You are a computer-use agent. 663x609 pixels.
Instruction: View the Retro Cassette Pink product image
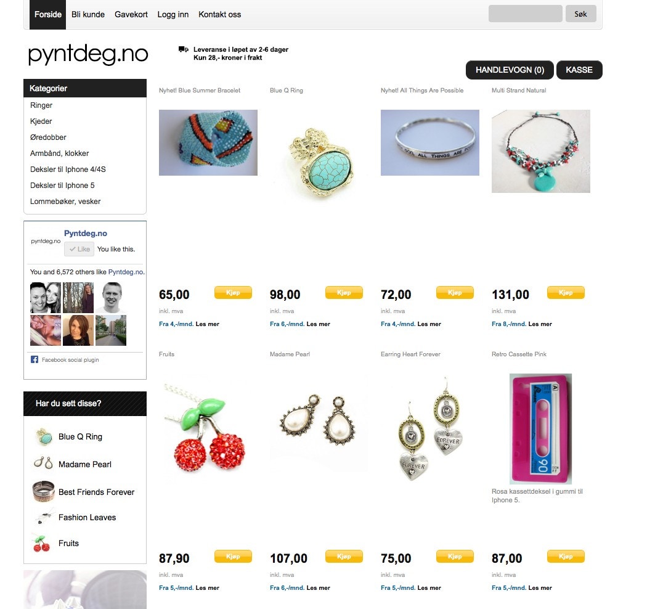click(x=540, y=429)
